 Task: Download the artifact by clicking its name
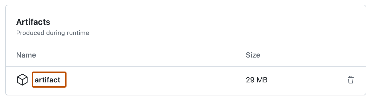(48, 80)
